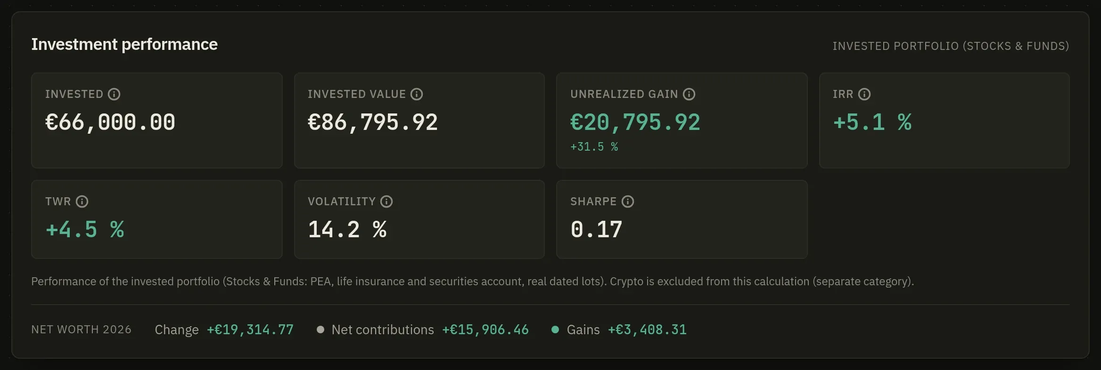This screenshot has width=1101, height=370.
Task: Click the €20,795.92 unrealized gain figure
Action: [x=635, y=122]
